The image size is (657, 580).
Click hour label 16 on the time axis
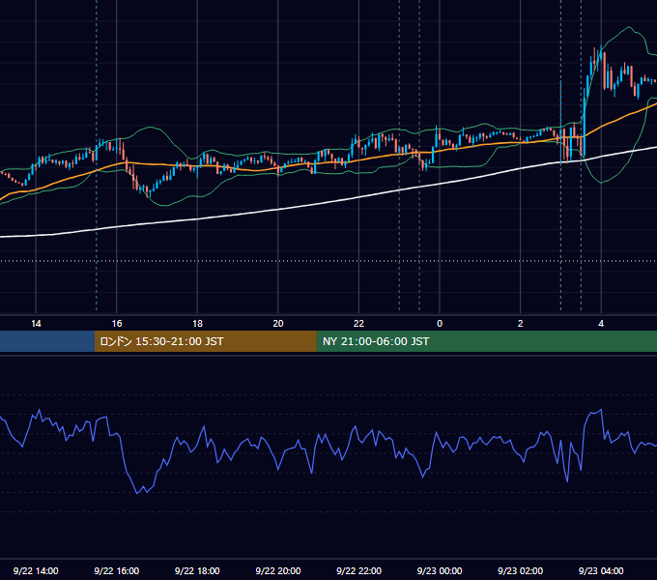point(117,324)
